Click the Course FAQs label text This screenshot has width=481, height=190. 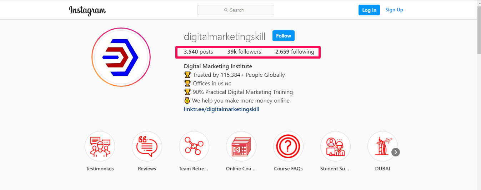pyautogui.click(x=288, y=169)
